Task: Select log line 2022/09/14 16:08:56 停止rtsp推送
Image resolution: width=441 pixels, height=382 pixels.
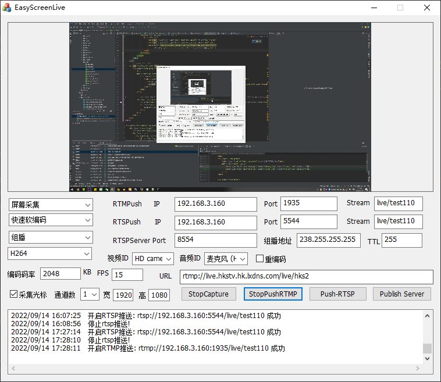Action: coord(70,324)
